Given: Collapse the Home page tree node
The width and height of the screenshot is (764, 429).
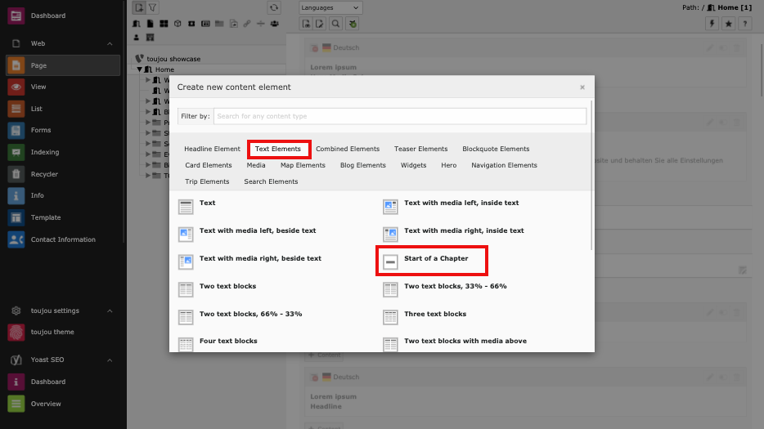Looking at the screenshot, I should point(140,69).
